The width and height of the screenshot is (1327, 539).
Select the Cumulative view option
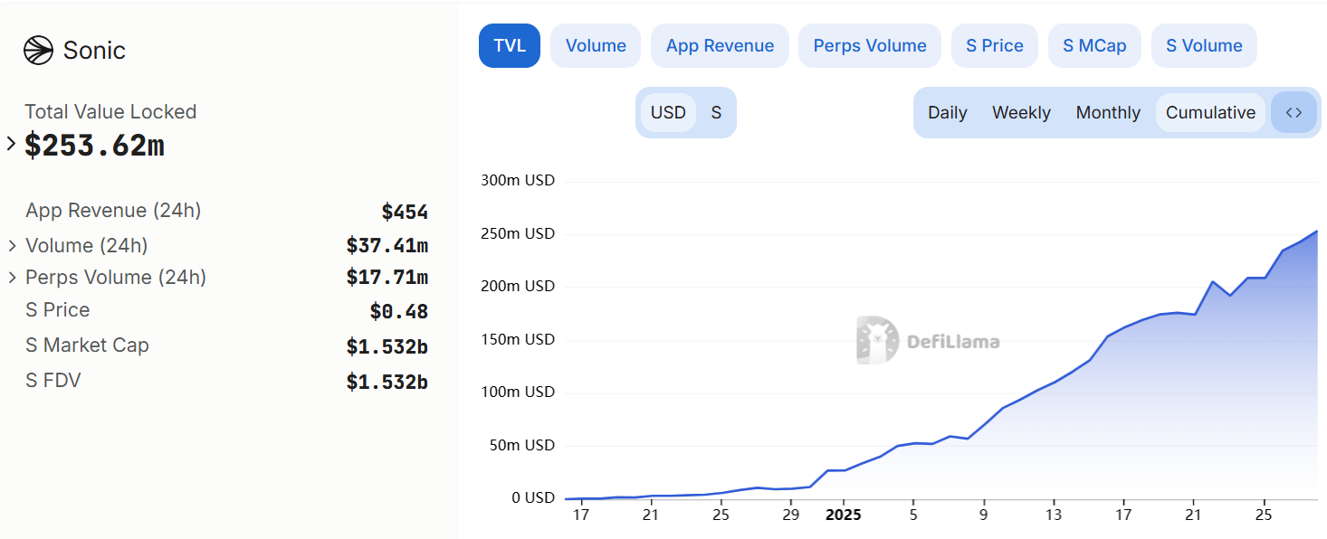tap(1210, 113)
